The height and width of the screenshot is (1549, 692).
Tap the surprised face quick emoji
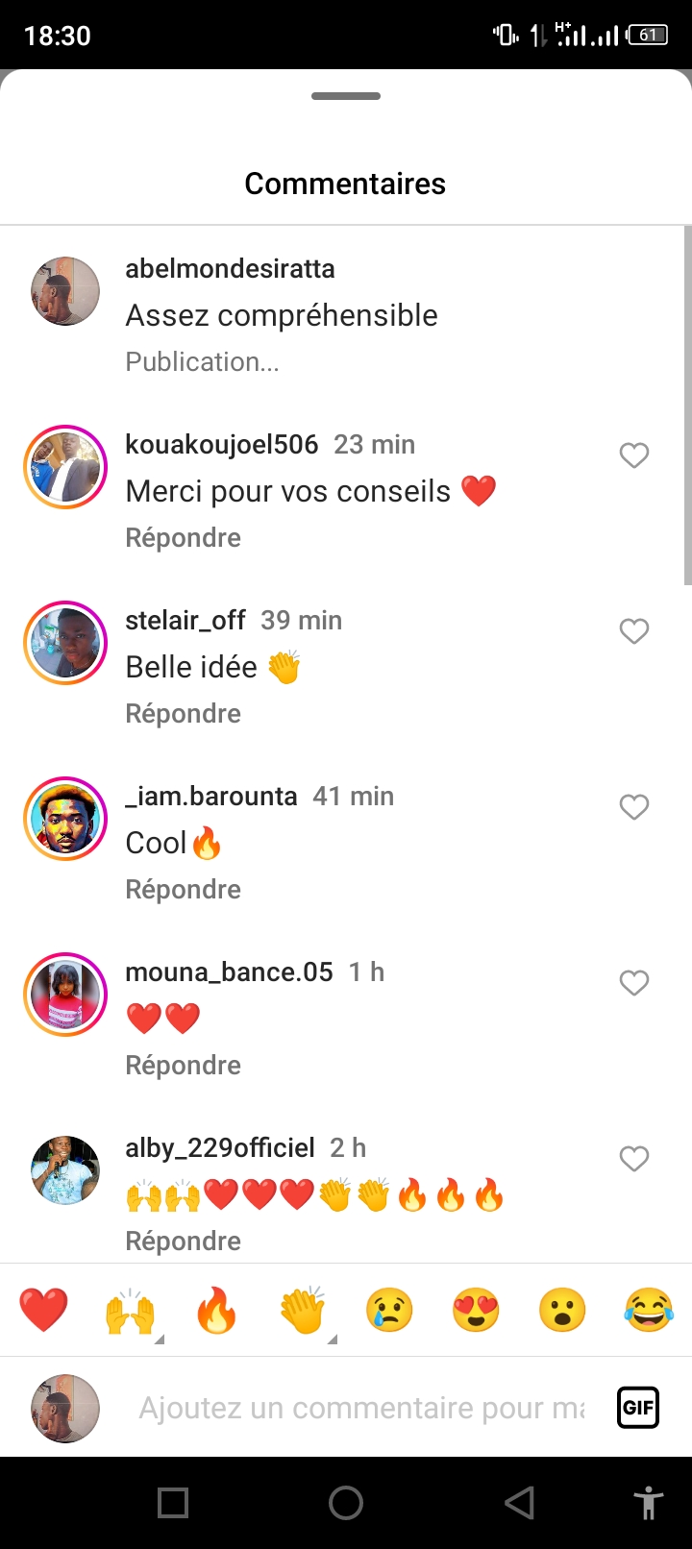point(562,1311)
